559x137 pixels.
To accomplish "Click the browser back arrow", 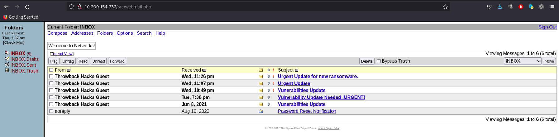I will (7, 7).
